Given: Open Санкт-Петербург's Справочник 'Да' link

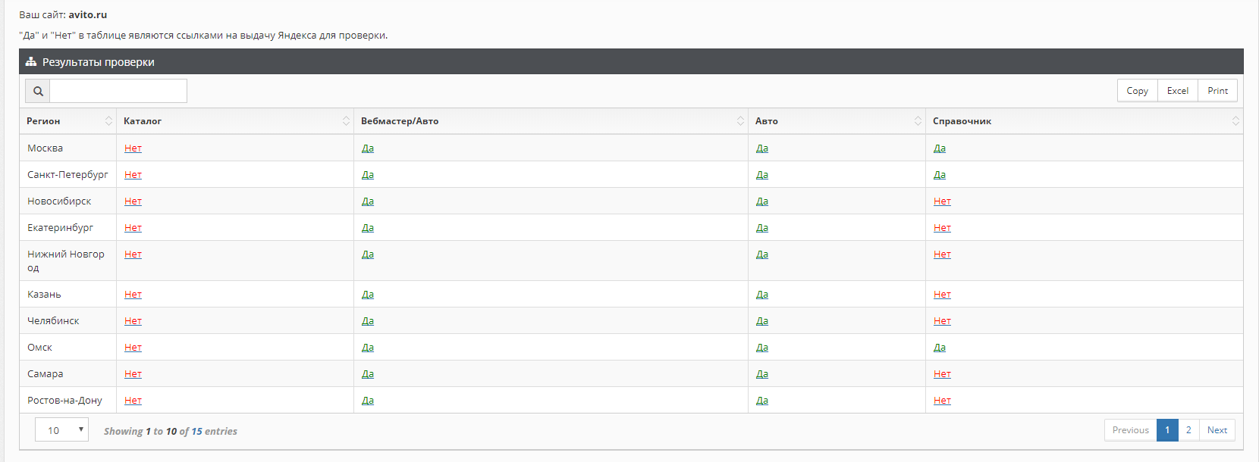Looking at the screenshot, I should coord(939,175).
